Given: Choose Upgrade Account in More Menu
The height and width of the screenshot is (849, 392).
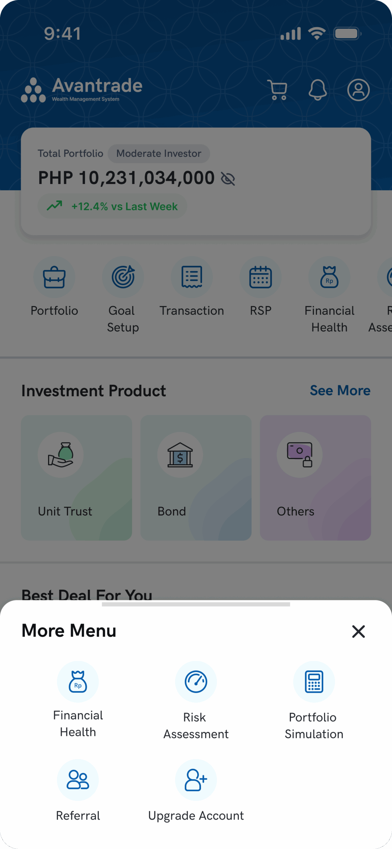Looking at the screenshot, I should pyautogui.click(x=196, y=780).
